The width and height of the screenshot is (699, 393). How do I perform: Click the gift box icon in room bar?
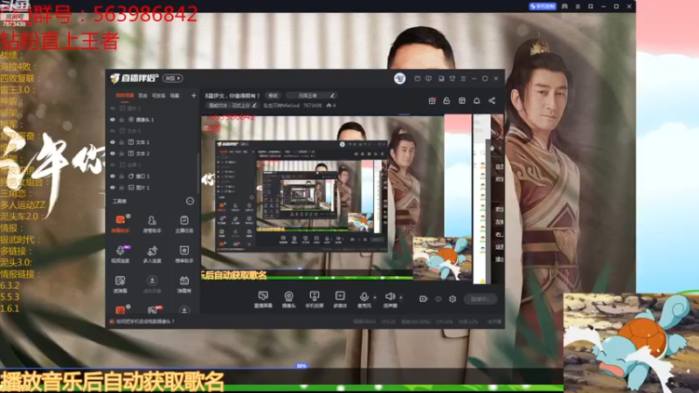[432, 100]
